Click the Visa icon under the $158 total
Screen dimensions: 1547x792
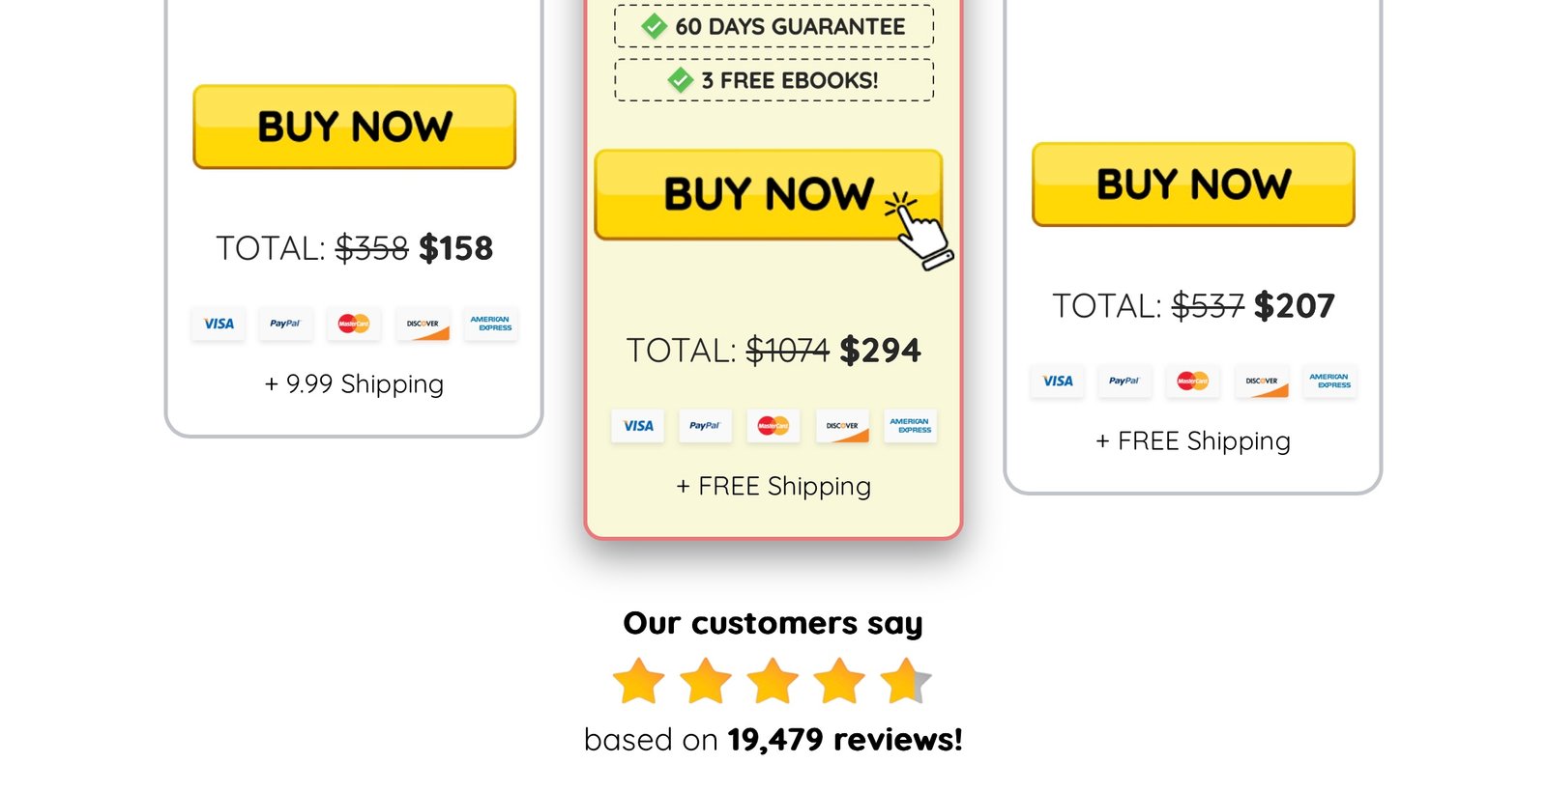pos(219,325)
